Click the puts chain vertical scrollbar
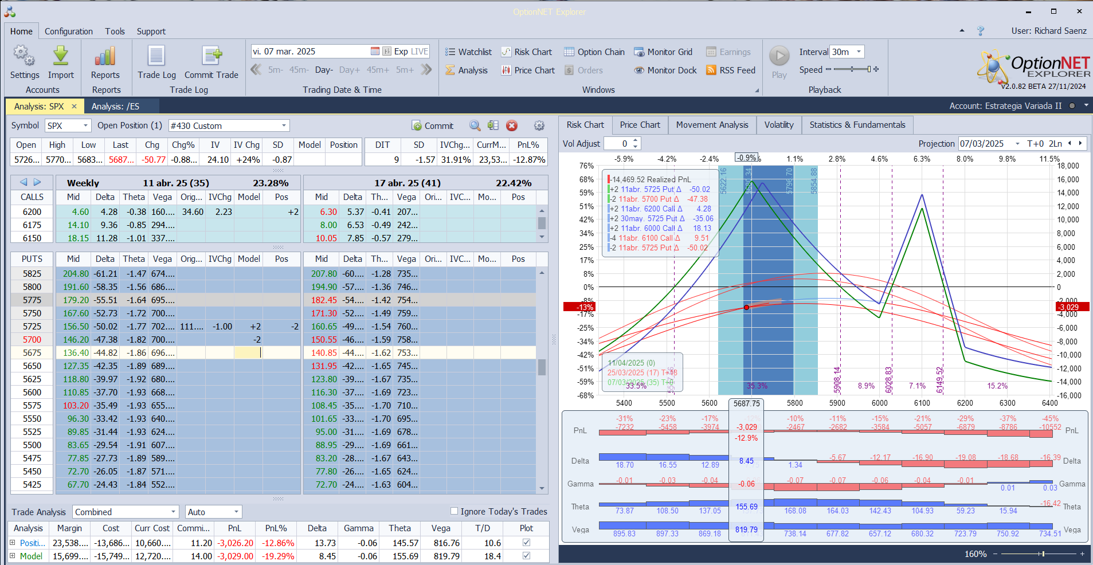The width and height of the screenshot is (1093, 565). click(x=542, y=379)
